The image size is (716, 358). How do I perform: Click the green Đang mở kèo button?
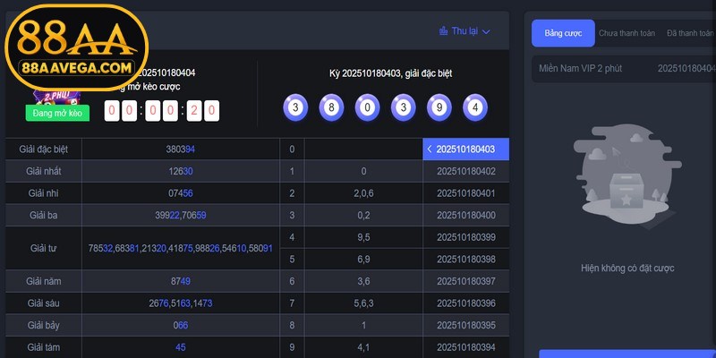(x=56, y=114)
